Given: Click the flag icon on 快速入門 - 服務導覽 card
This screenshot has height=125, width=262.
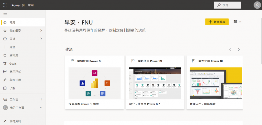Looking at the screenshot, I should [x=193, y=61].
